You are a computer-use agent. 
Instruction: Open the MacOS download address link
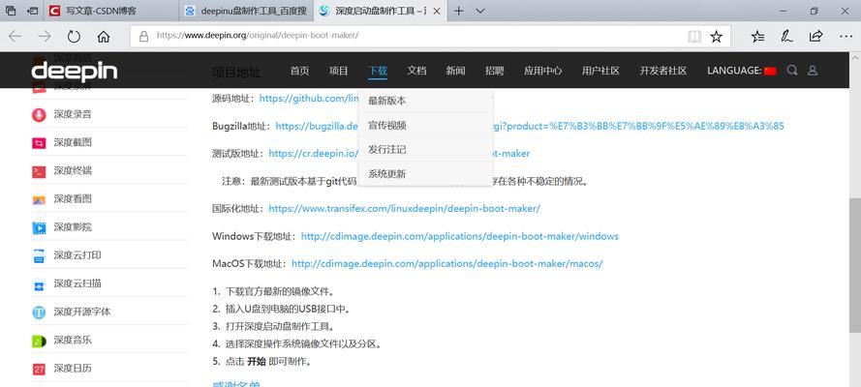pyautogui.click(x=447, y=264)
